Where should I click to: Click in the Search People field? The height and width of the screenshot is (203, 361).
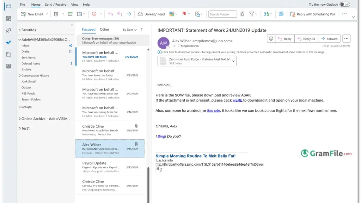[222, 14]
